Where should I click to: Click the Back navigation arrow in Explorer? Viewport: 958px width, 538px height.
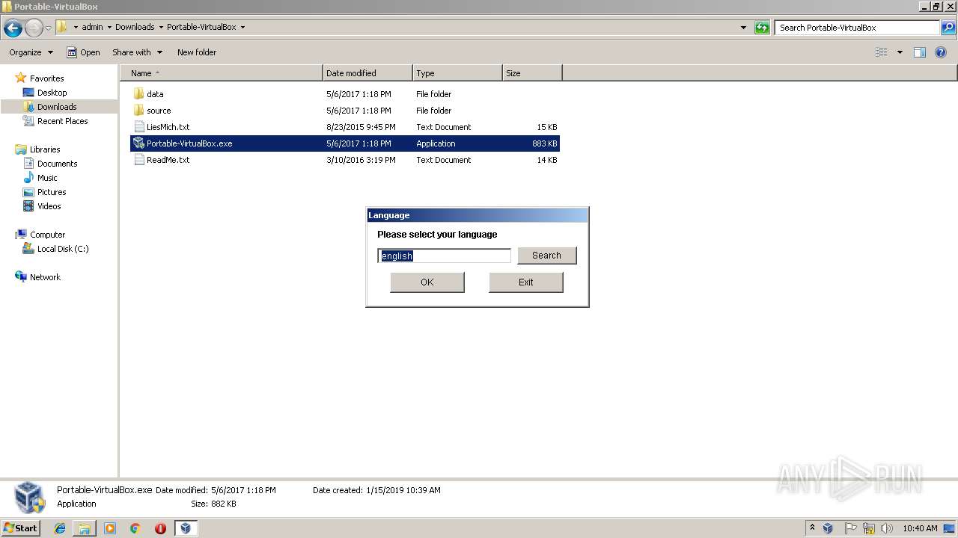pos(13,28)
